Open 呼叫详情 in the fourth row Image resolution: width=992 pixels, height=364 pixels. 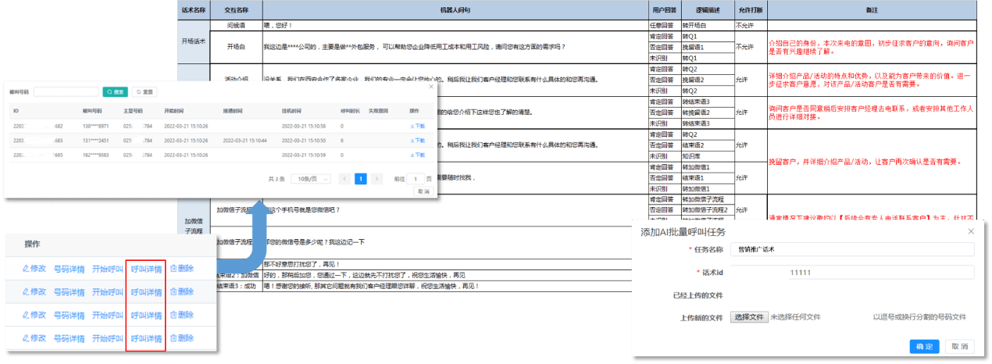[146, 338]
